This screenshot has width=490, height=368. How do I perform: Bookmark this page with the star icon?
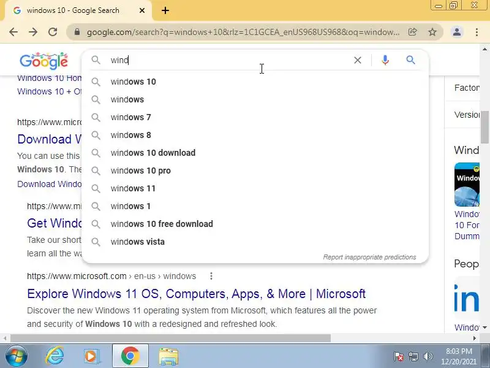[x=432, y=32]
